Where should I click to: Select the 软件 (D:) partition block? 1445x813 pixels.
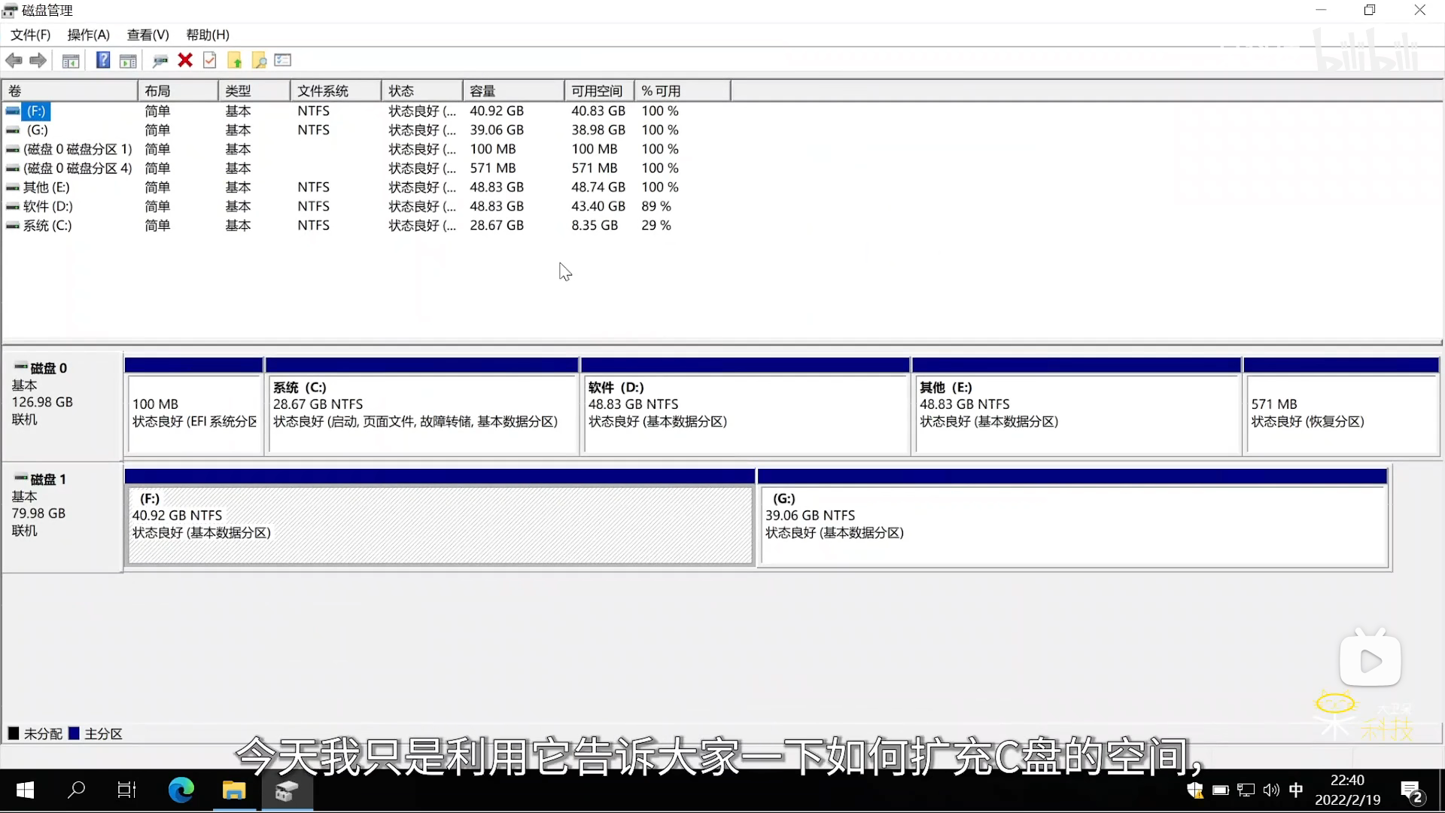pyautogui.click(x=745, y=414)
